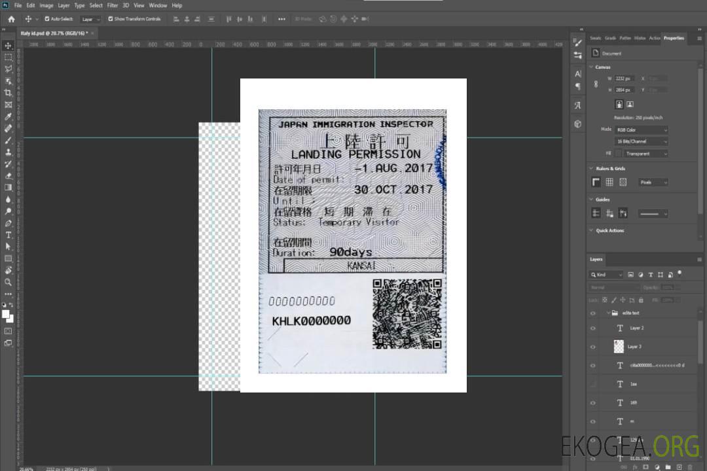Set landscape canvas orientation
The width and height of the screenshot is (707, 471).
(630, 105)
